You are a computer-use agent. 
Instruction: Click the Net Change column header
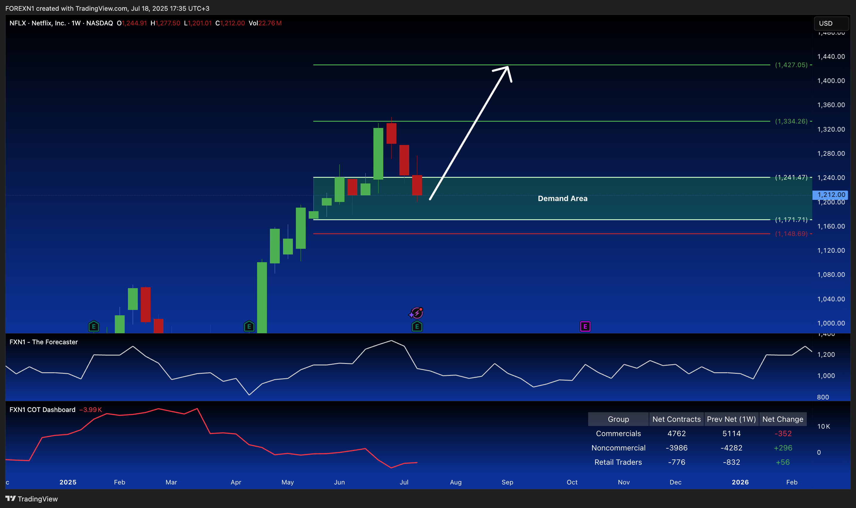click(783, 419)
